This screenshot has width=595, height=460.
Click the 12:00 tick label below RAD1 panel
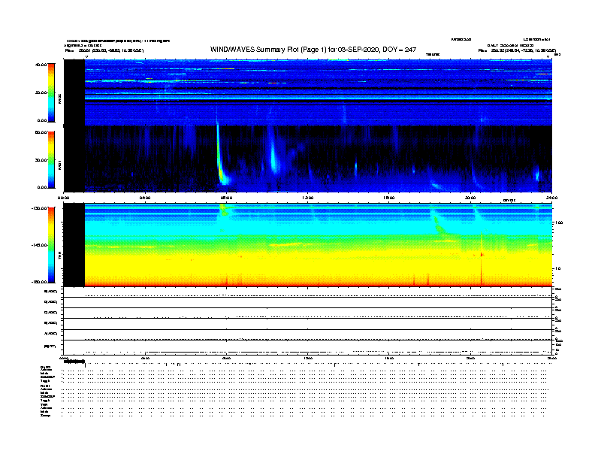307,198
